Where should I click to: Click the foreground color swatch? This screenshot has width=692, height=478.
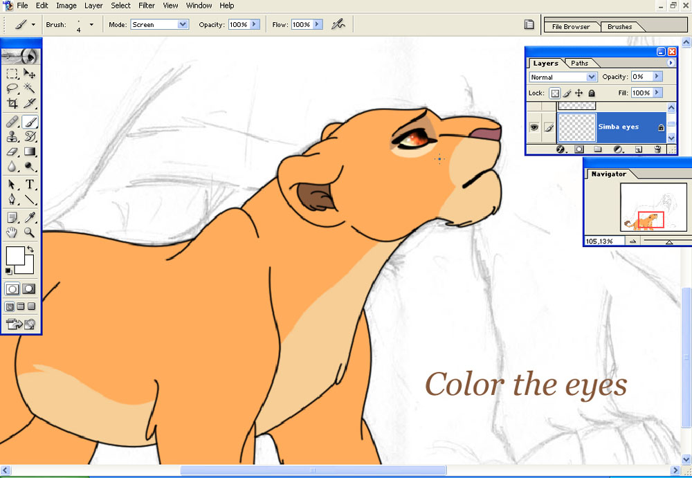[x=15, y=255]
